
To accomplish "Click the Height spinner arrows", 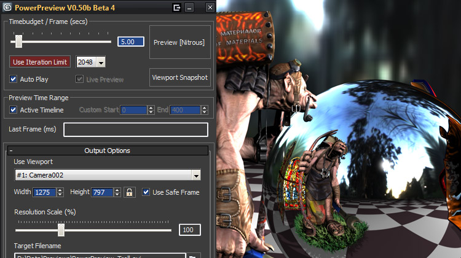I will click(x=117, y=192).
